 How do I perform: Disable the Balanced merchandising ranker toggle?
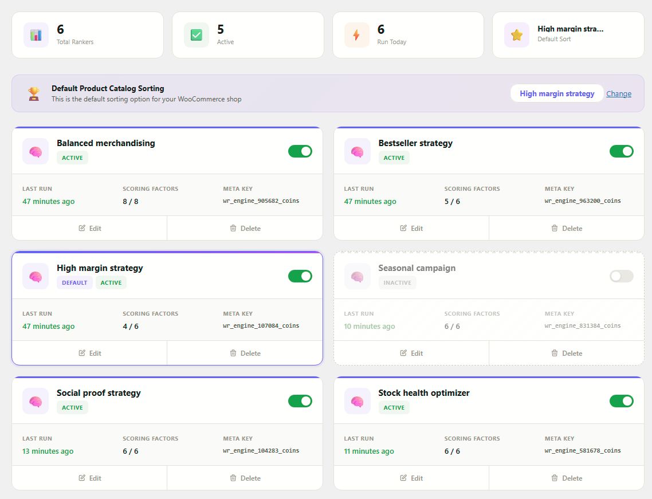300,151
